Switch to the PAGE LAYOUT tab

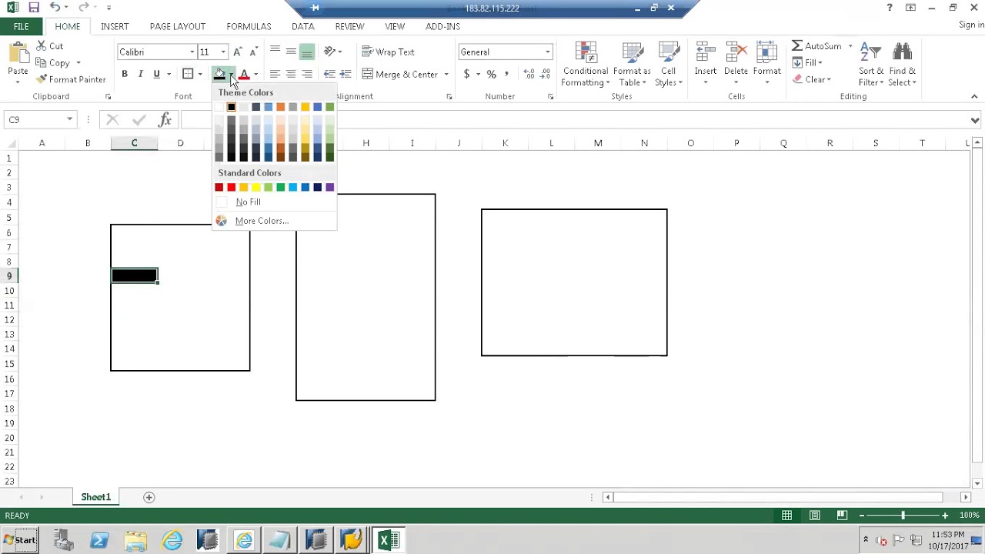178,26
